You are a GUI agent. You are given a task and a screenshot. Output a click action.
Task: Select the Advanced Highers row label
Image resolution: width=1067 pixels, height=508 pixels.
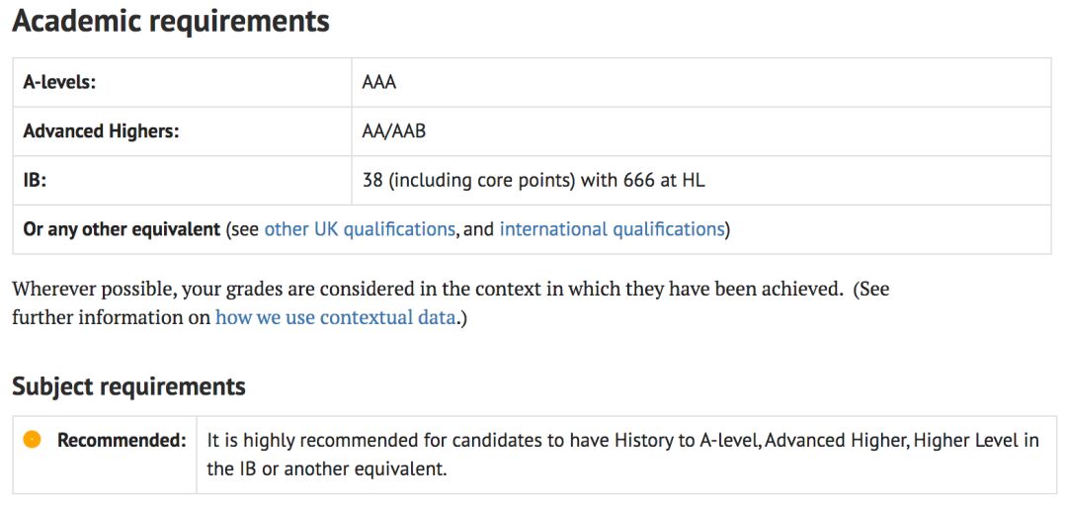pyautogui.click(x=101, y=131)
